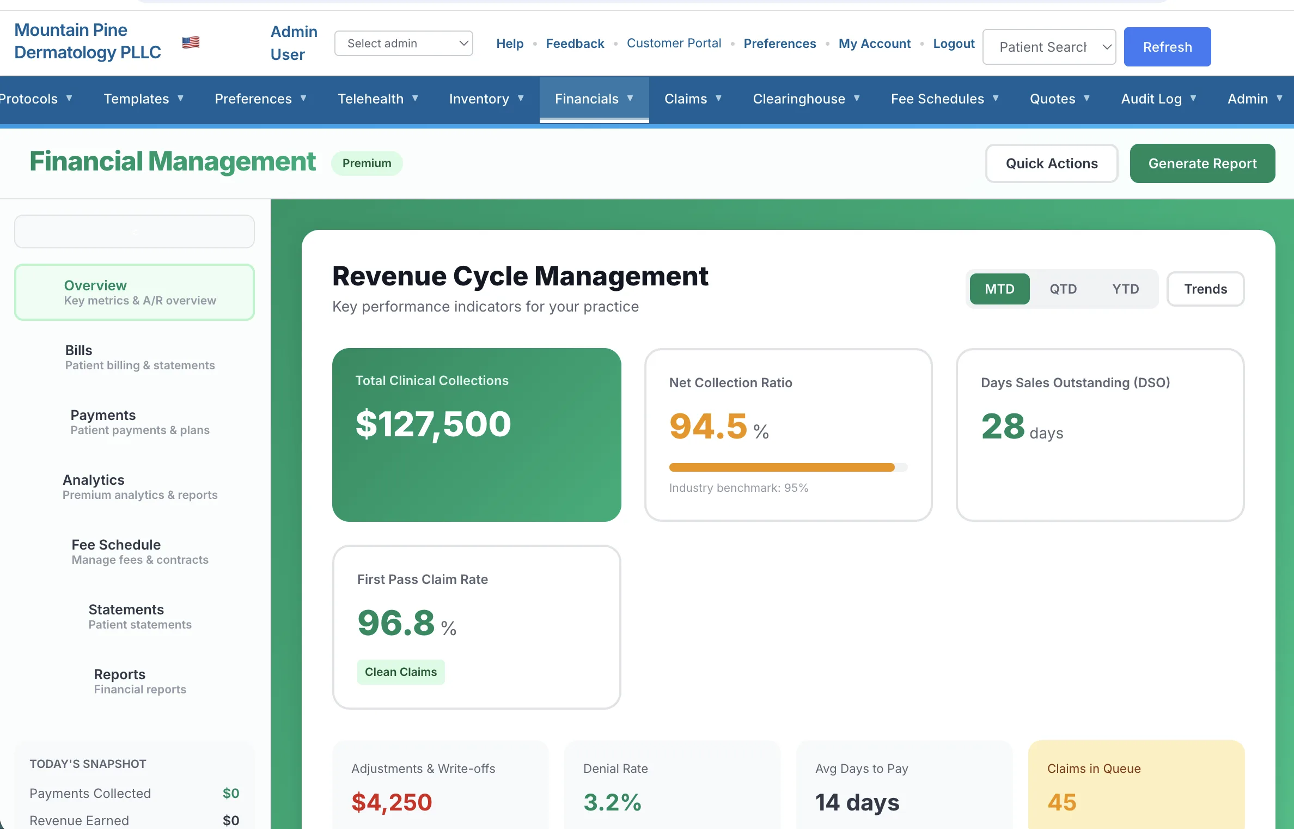
Task: Expand the Preferences menu in blue navbar
Action: 260,99
